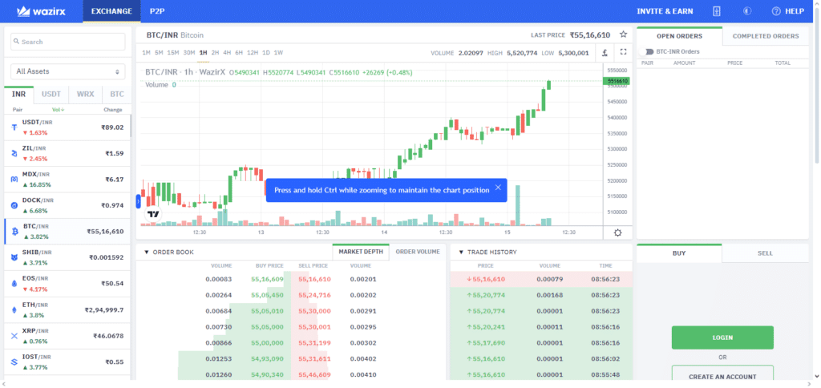This screenshot has height=388, width=821.
Task: Sort pairs by Vol column
Action: tap(58, 110)
